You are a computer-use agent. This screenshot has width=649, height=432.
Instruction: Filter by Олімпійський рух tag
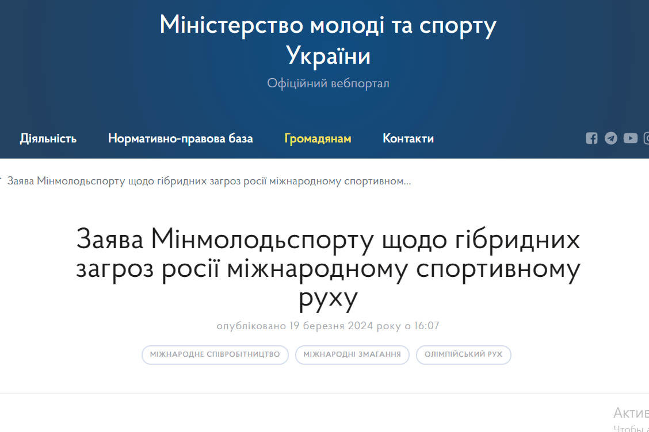(463, 354)
